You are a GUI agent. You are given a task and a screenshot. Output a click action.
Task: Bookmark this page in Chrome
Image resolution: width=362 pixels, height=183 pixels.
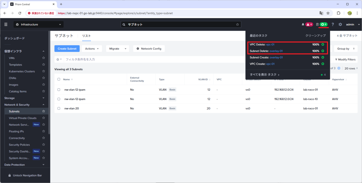328,13
